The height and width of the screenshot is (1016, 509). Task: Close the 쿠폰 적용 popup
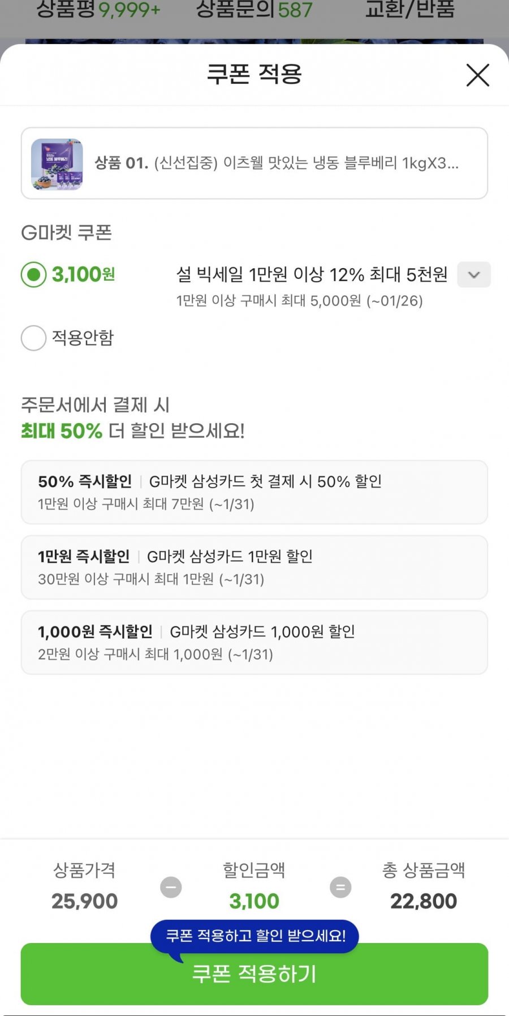coord(477,75)
